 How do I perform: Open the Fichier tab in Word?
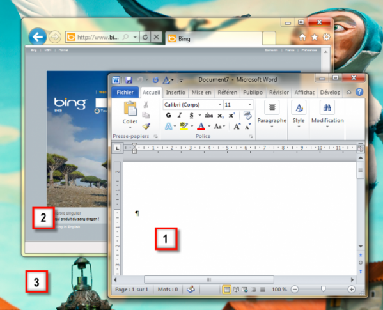click(x=125, y=92)
